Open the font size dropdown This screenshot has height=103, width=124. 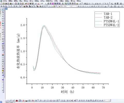[74, 6]
